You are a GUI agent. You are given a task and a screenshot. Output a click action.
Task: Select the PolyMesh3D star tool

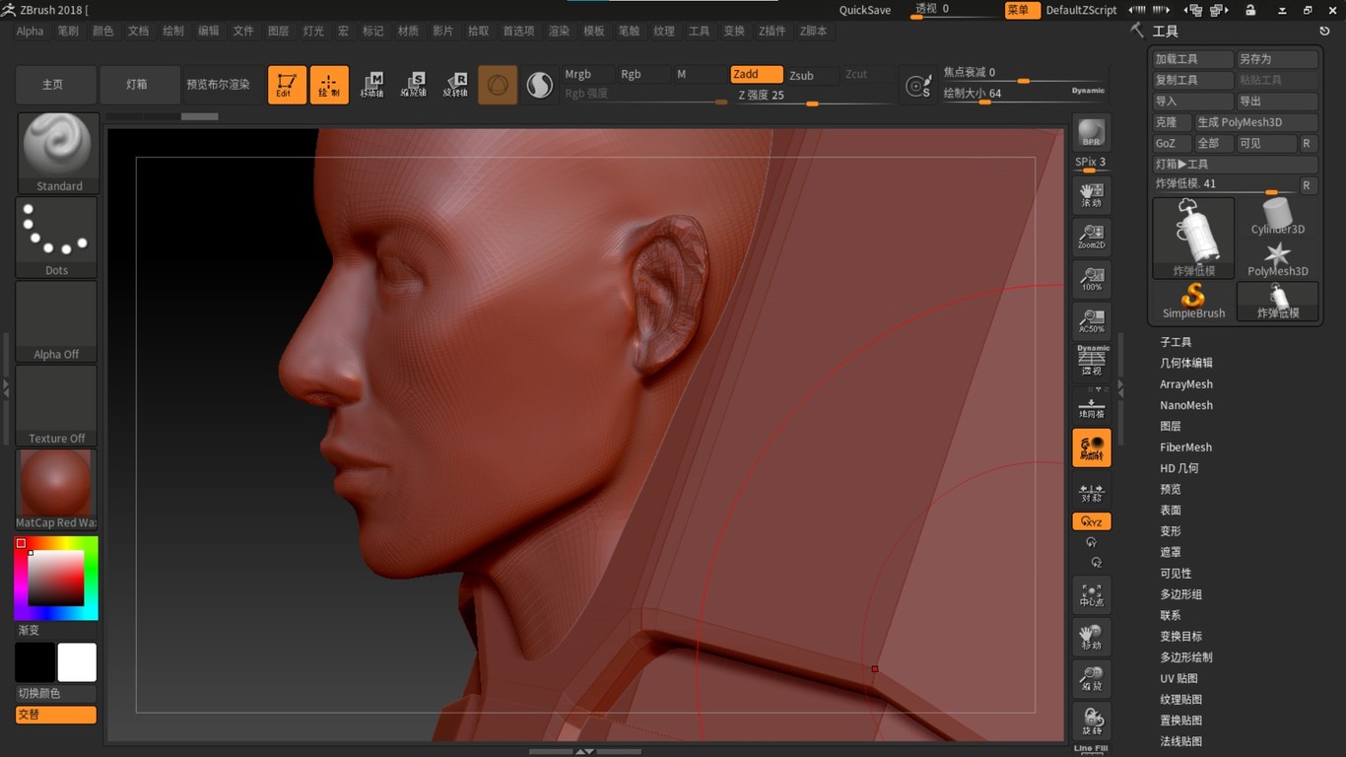tap(1278, 259)
